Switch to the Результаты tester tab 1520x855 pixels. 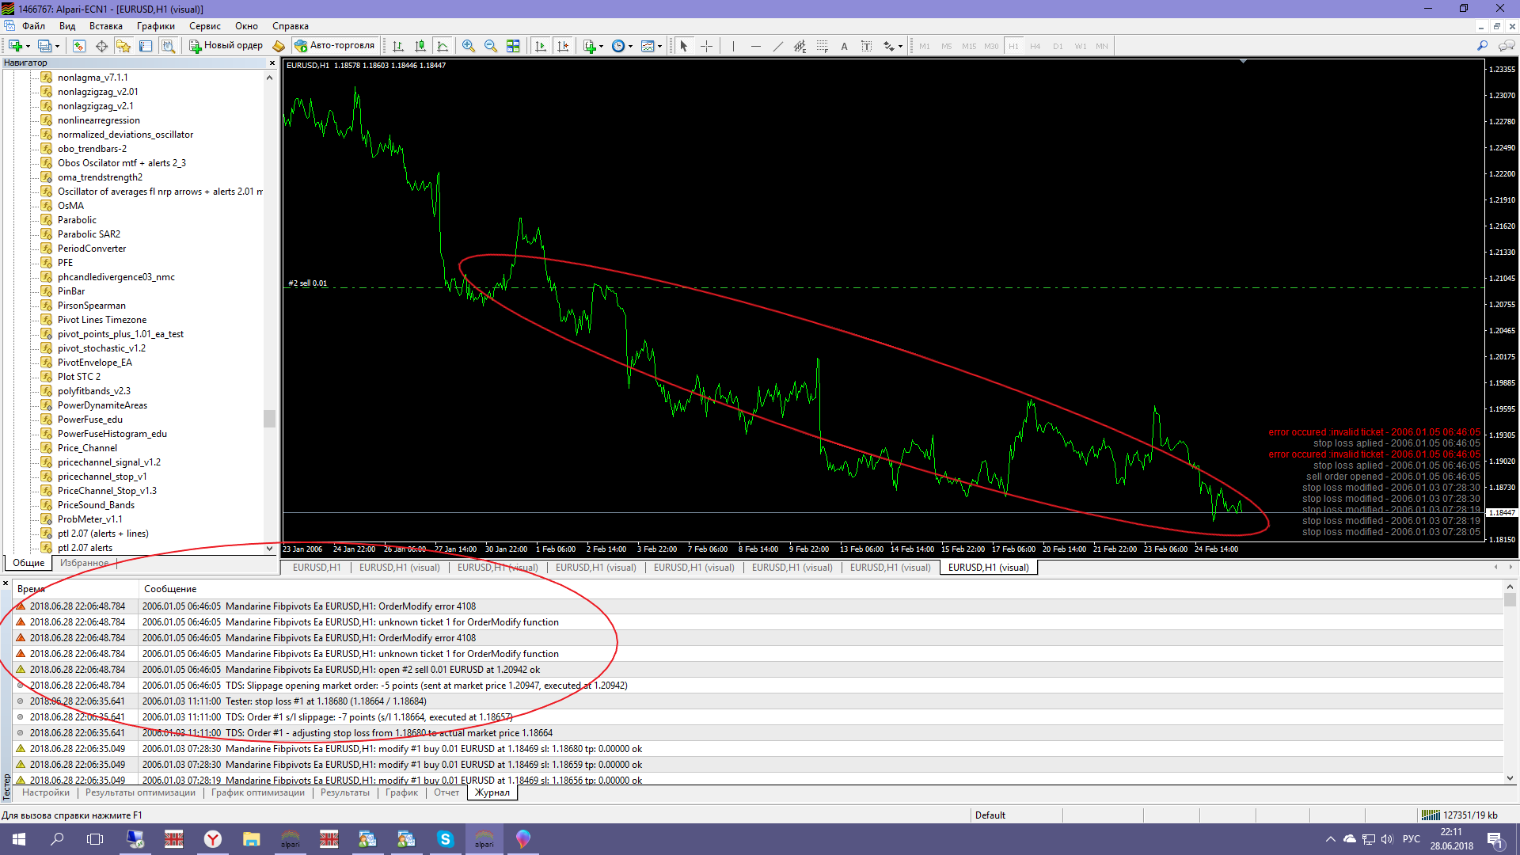click(344, 792)
